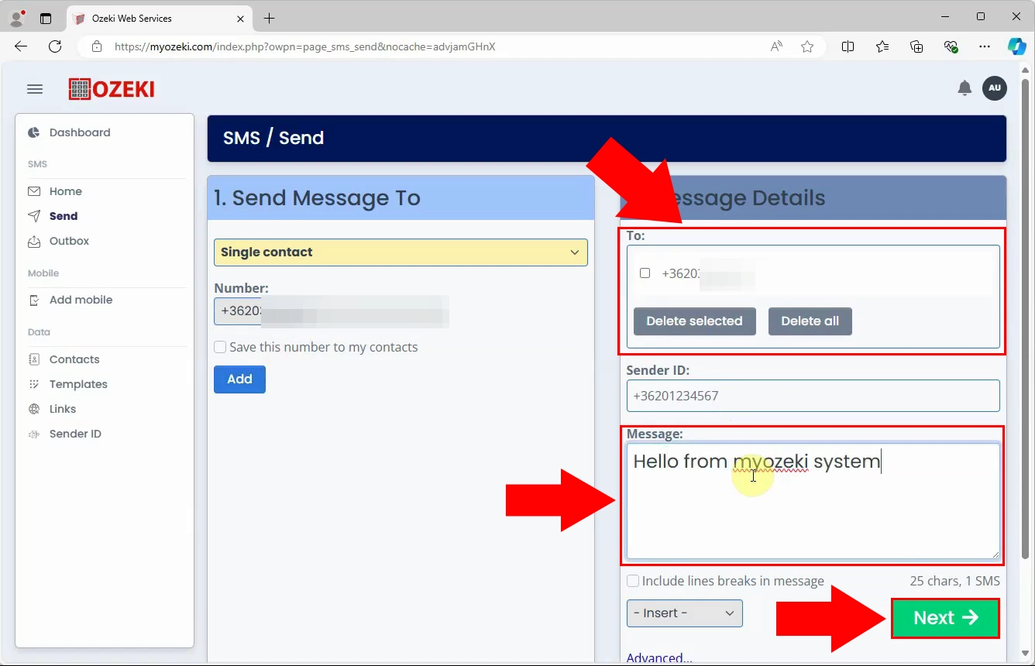The image size is (1035, 666).
Task: Open tab actions menu icon
Action: [x=46, y=18]
